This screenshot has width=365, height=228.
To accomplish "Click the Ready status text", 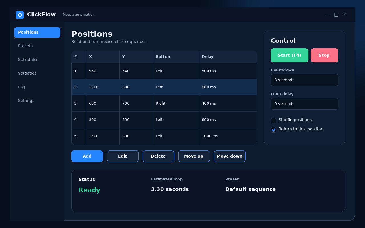I will [x=89, y=190].
